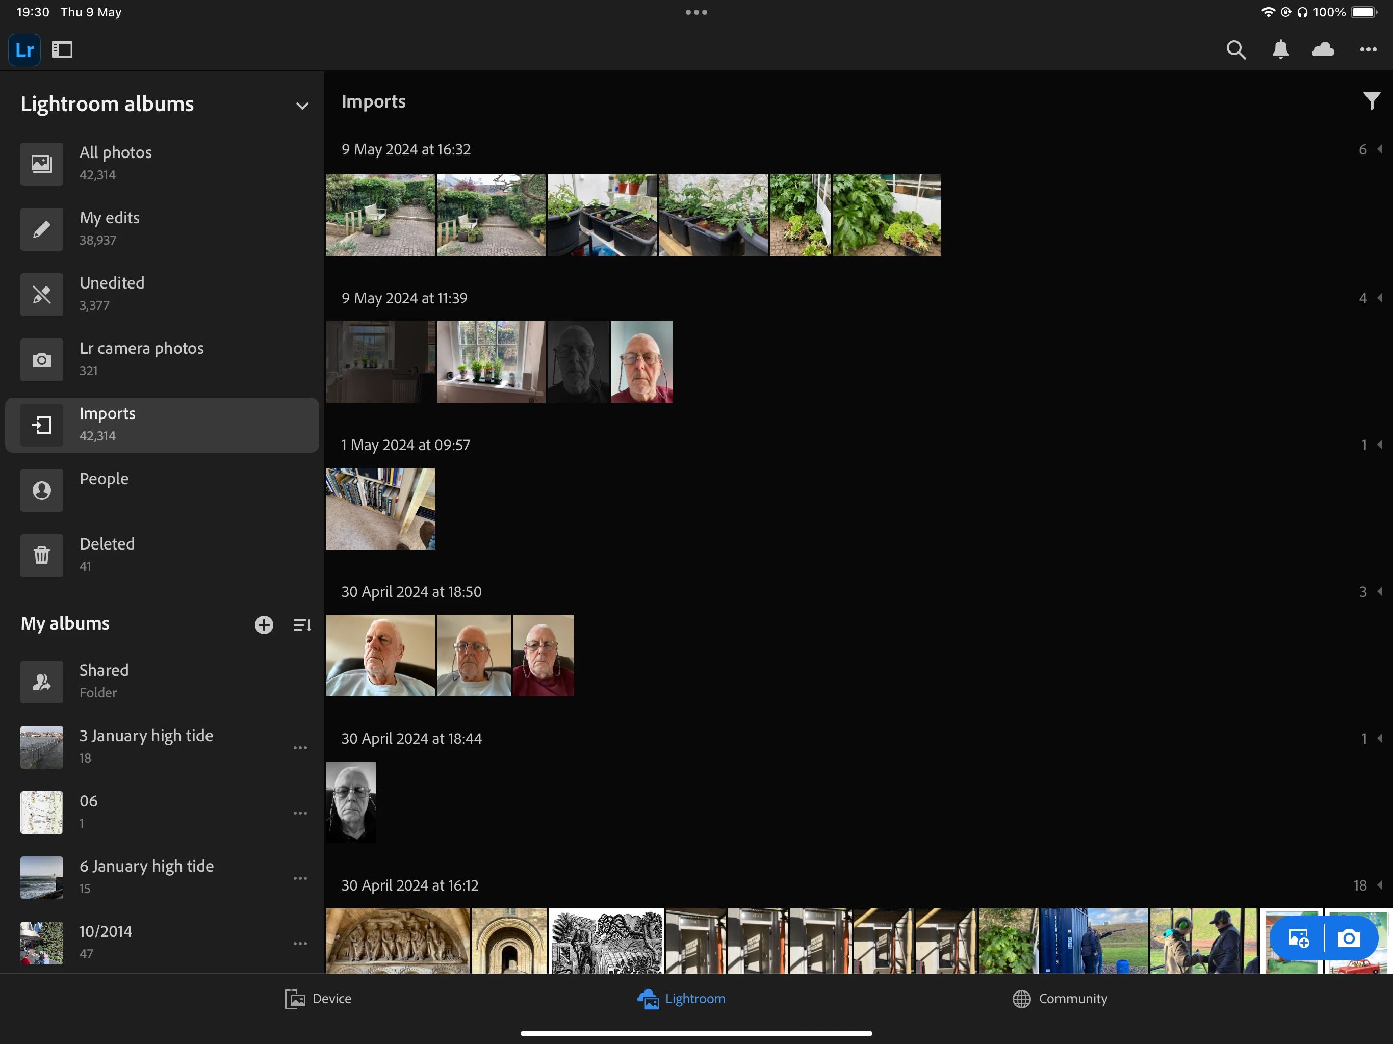The width and height of the screenshot is (1393, 1044).
Task: Check cloud sync status icon
Action: (1323, 50)
